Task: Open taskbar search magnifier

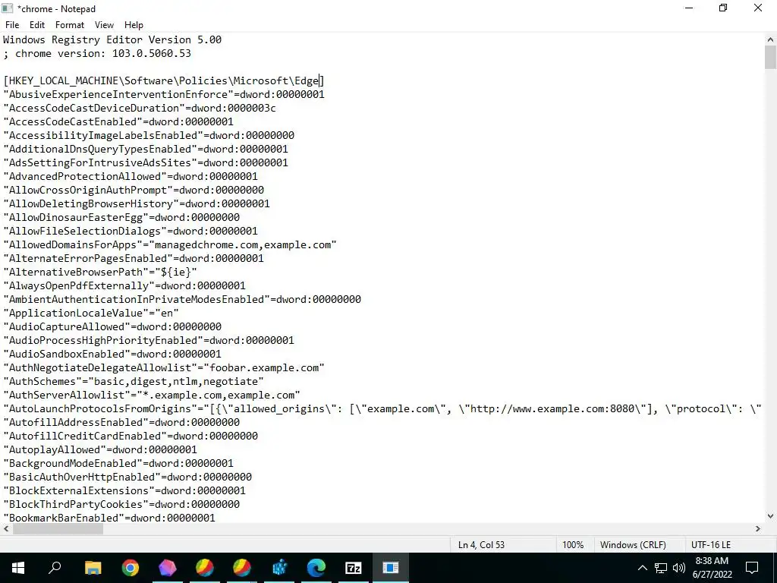Action: click(55, 568)
